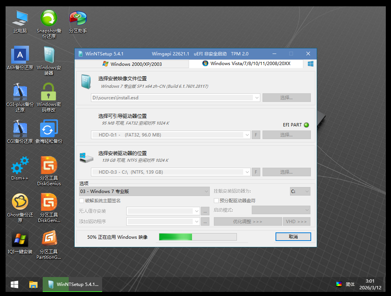Open the Windows 7 专业版 edition dropdown
Image resolution: width=391 pixels, height=296 pixels.
[x=144, y=192]
